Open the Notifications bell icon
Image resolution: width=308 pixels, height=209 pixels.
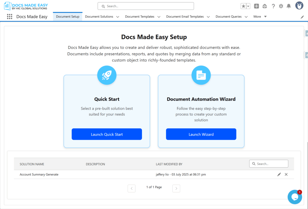pyautogui.click(x=288, y=6)
